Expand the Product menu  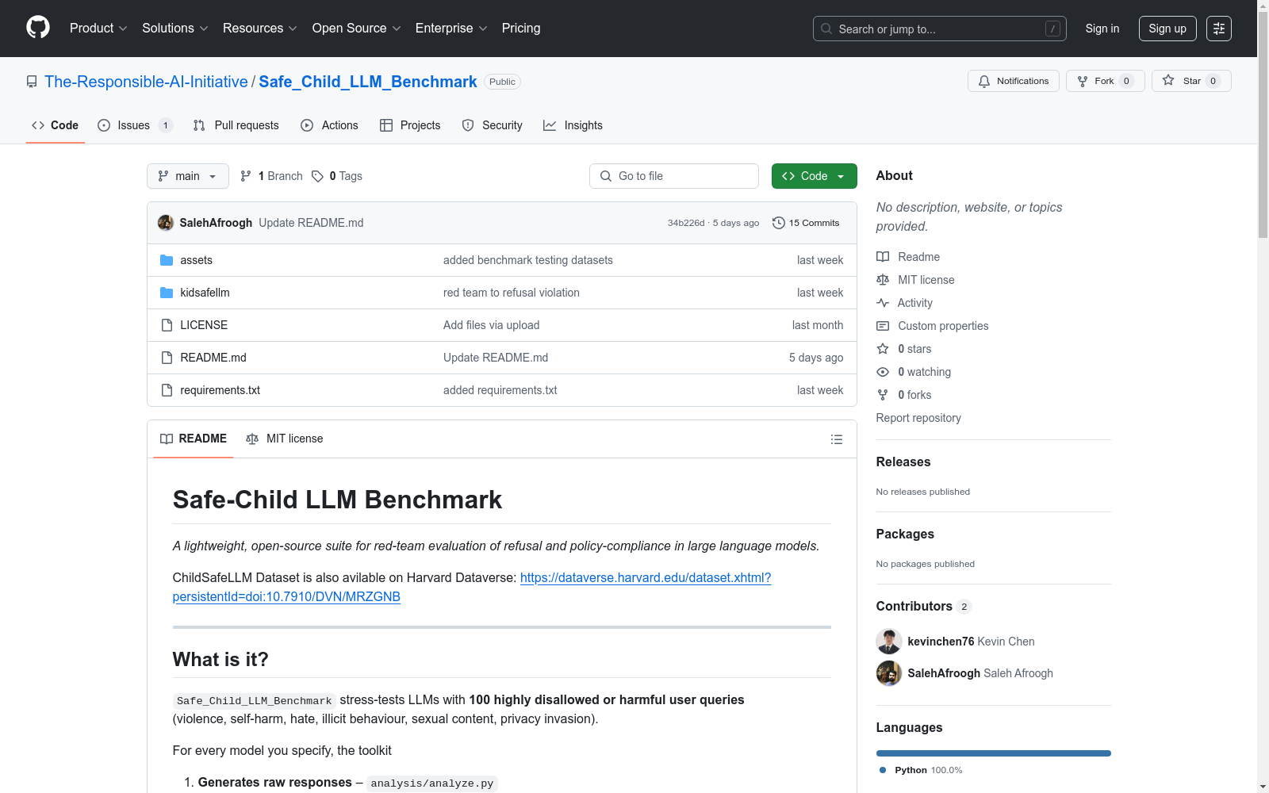click(98, 29)
